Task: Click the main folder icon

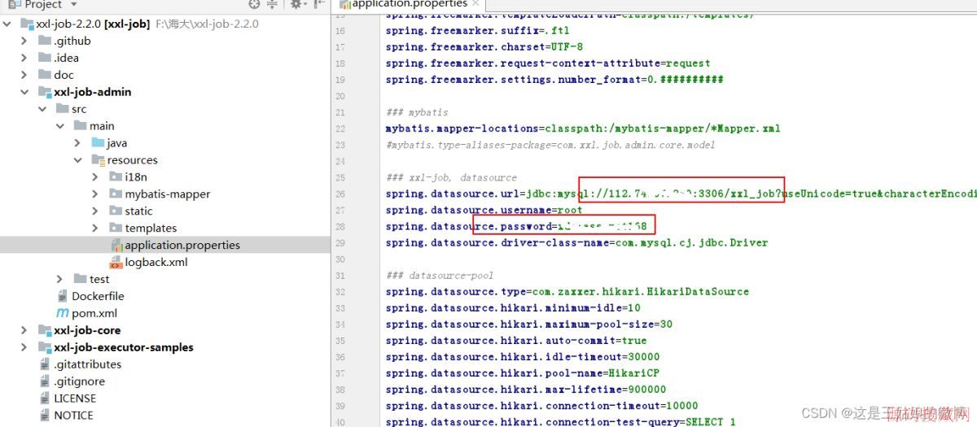Action: tap(81, 126)
